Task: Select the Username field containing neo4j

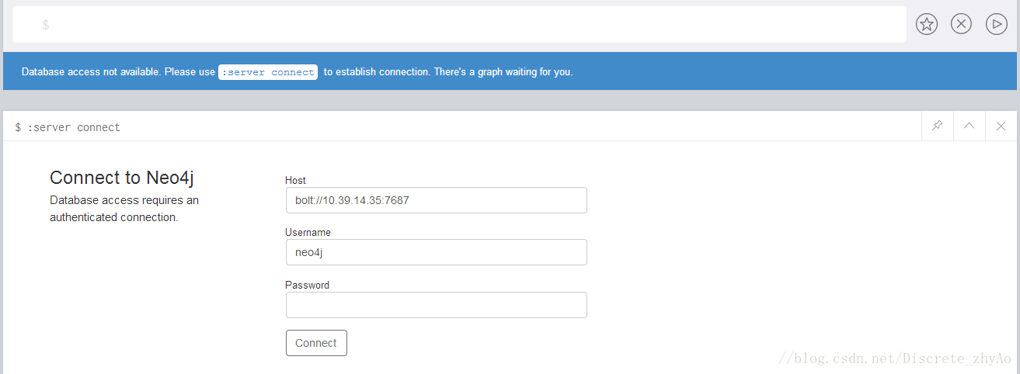Action: [436, 252]
